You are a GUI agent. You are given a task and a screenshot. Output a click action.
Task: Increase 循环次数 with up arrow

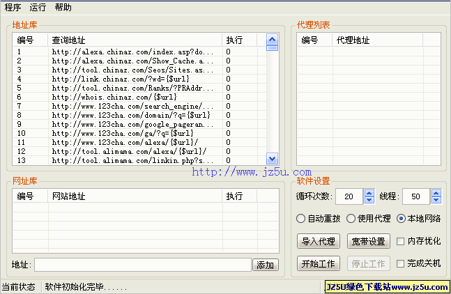pyautogui.click(x=369, y=193)
